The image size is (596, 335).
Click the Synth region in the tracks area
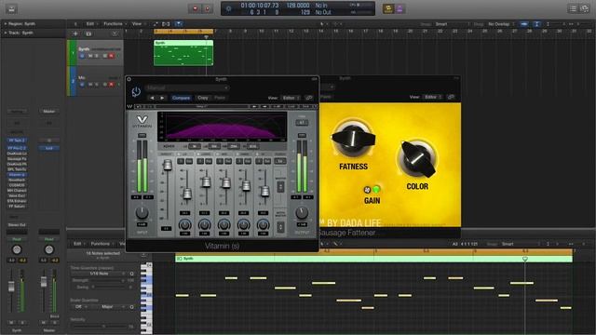[183, 53]
